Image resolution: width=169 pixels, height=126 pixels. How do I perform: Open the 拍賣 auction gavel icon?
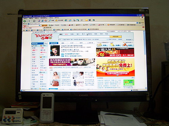(x=125, y=45)
